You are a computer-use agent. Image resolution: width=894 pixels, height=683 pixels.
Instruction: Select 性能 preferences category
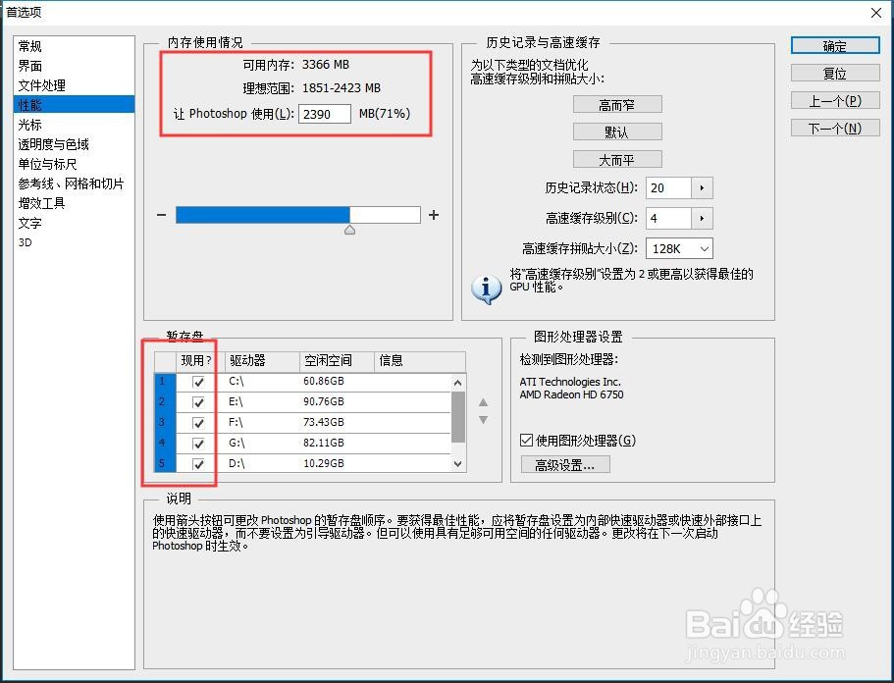[74, 105]
